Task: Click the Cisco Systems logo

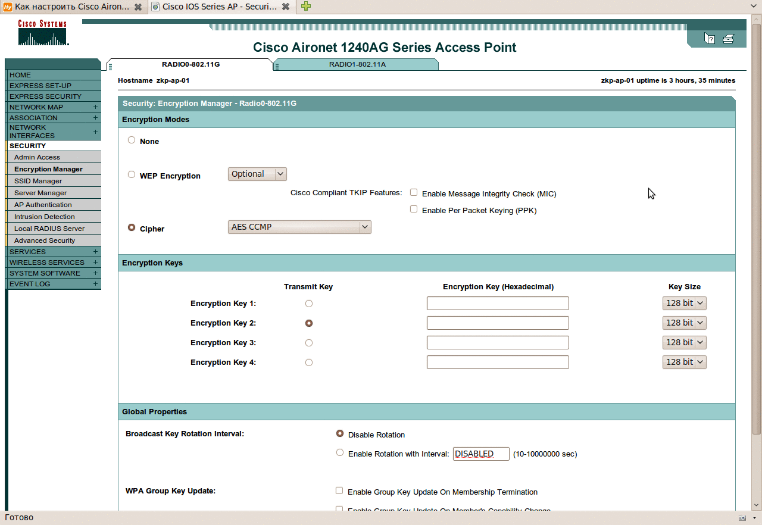Action: pos(43,34)
